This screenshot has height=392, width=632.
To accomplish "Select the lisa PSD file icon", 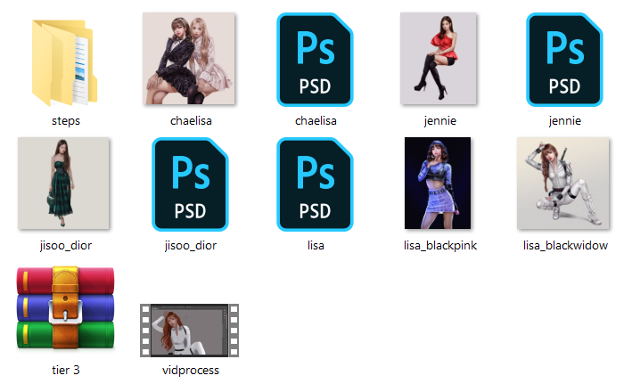I will [x=315, y=184].
